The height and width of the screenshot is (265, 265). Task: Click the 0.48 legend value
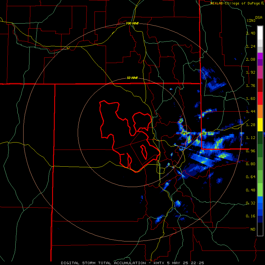pyautogui.click(x=251, y=190)
